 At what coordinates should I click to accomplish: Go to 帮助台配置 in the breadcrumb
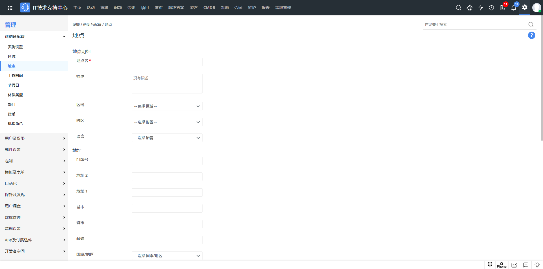tap(92, 25)
